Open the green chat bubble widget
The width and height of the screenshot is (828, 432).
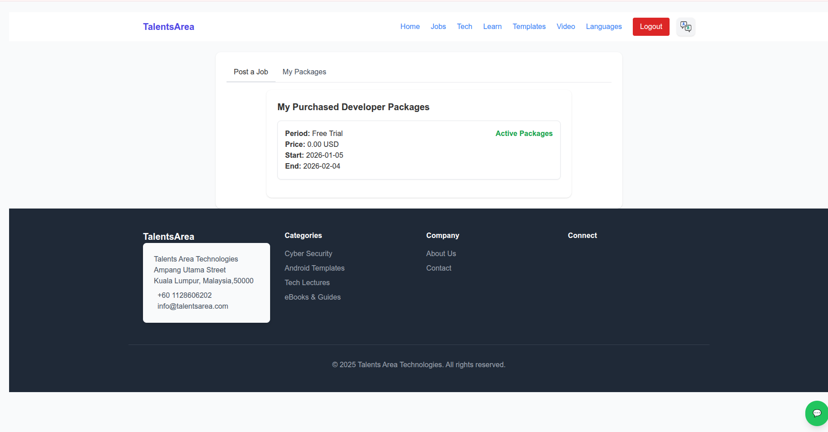pyautogui.click(x=816, y=413)
